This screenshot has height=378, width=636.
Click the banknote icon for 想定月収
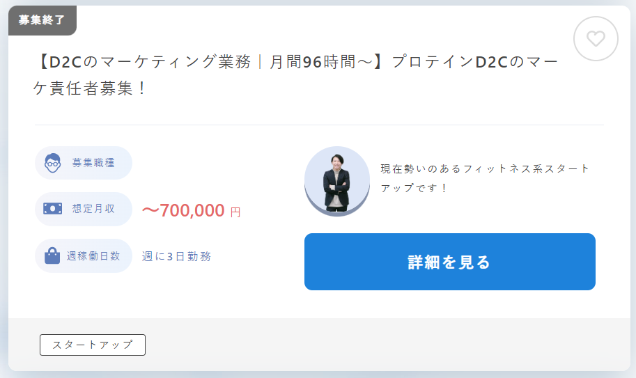[53, 209]
